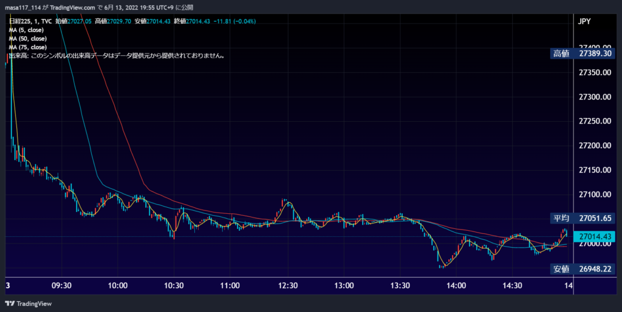Viewport: 622px width, 312px height.
Task: Click the 終値 closing value in the header
Action: [x=191, y=21]
